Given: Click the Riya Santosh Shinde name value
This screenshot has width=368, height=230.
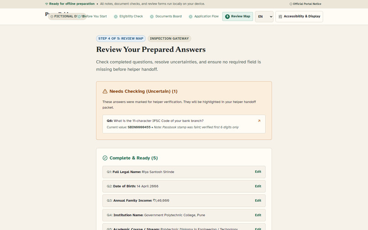Looking at the screenshot, I should coord(158,172).
